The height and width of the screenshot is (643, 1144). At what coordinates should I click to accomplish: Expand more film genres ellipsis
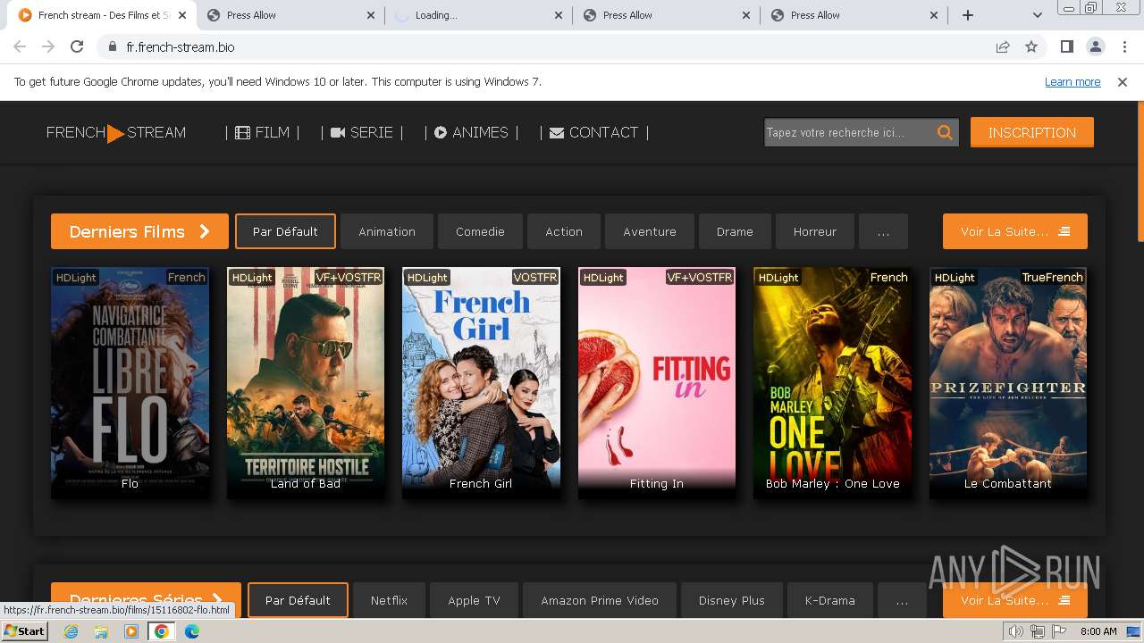883,231
